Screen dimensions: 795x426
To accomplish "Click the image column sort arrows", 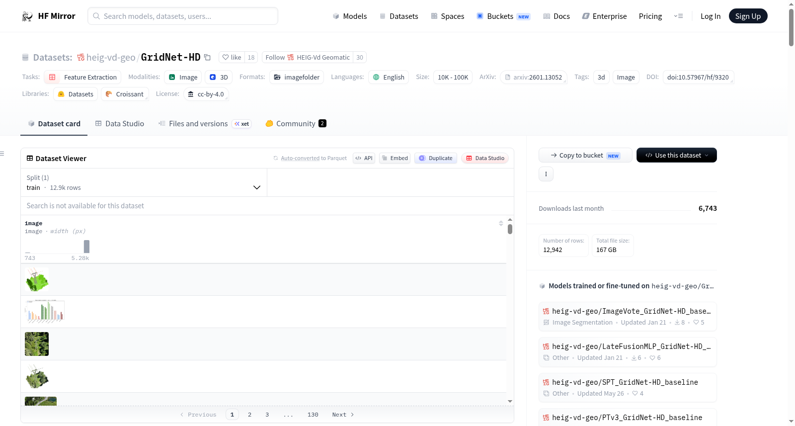I will click(x=501, y=223).
